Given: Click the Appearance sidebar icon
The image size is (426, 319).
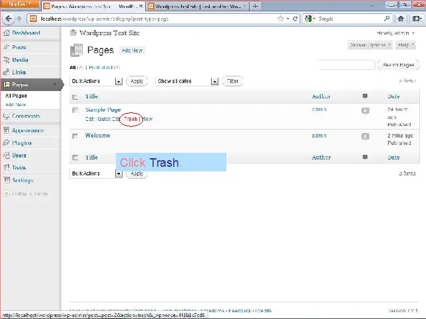Looking at the screenshot, I should point(6,130).
